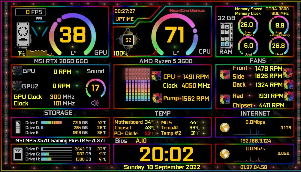Screen dimensions: 301x172
Task: Click the Drive C: usage bar
Action: pyautogui.click(x=57, y=123)
